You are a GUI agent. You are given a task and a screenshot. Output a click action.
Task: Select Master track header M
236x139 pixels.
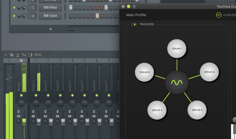21,60
